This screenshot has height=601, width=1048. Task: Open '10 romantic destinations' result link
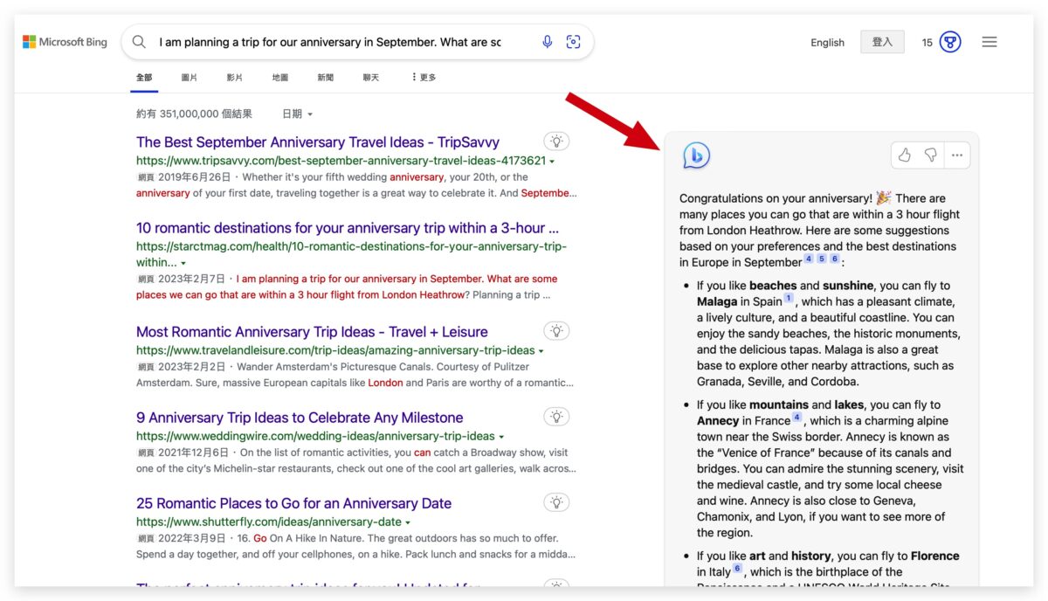click(x=348, y=227)
